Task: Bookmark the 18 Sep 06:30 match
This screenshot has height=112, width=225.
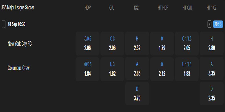Action: pos(4,24)
